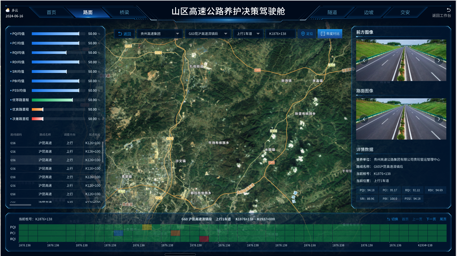Open the 边坡 tab
Image resolution: width=457 pixels, height=256 pixels.
pyautogui.click(x=369, y=12)
